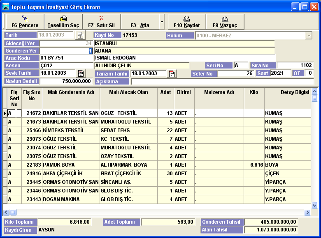Select the KC TEKSTİL receiver cell
The width and height of the screenshot is (321, 238).
coord(128,139)
